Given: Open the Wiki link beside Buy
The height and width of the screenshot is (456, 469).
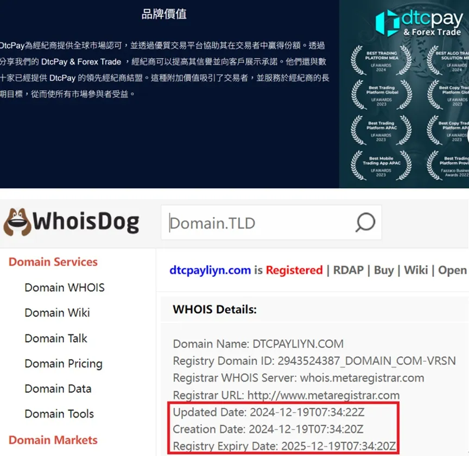Looking at the screenshot, I should (416, 270).
